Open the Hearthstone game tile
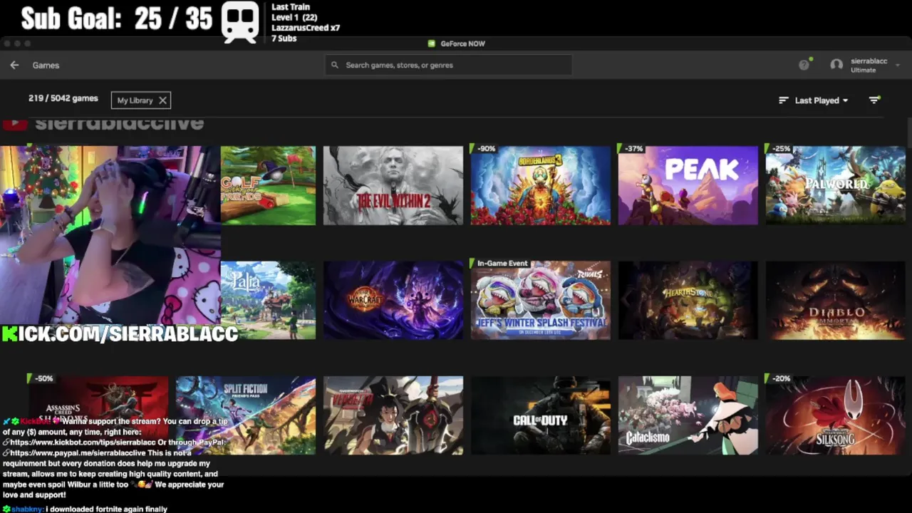Screen dimensions: 912x513 (688, 300)
